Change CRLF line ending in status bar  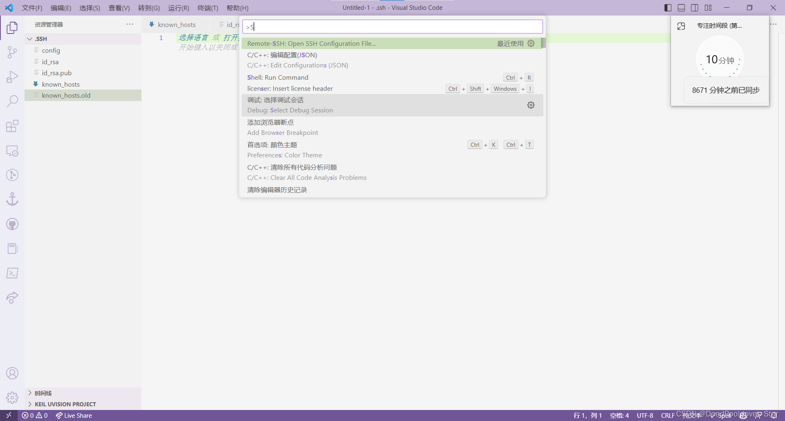pos(668,415)
